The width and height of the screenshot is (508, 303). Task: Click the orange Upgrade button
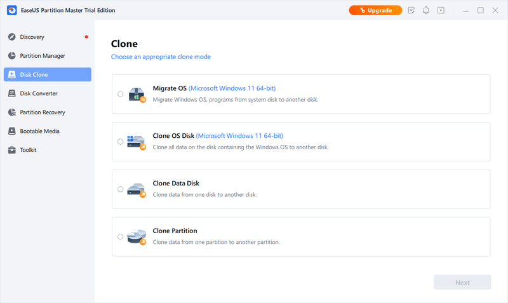pyautogui.click(x=375, y=10)
